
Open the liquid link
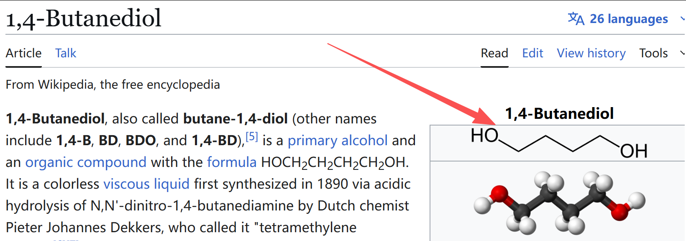(x=171, y=184)
